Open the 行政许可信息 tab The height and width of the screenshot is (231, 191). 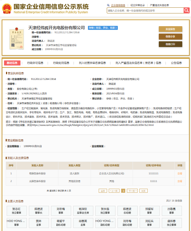coord(35,63)
